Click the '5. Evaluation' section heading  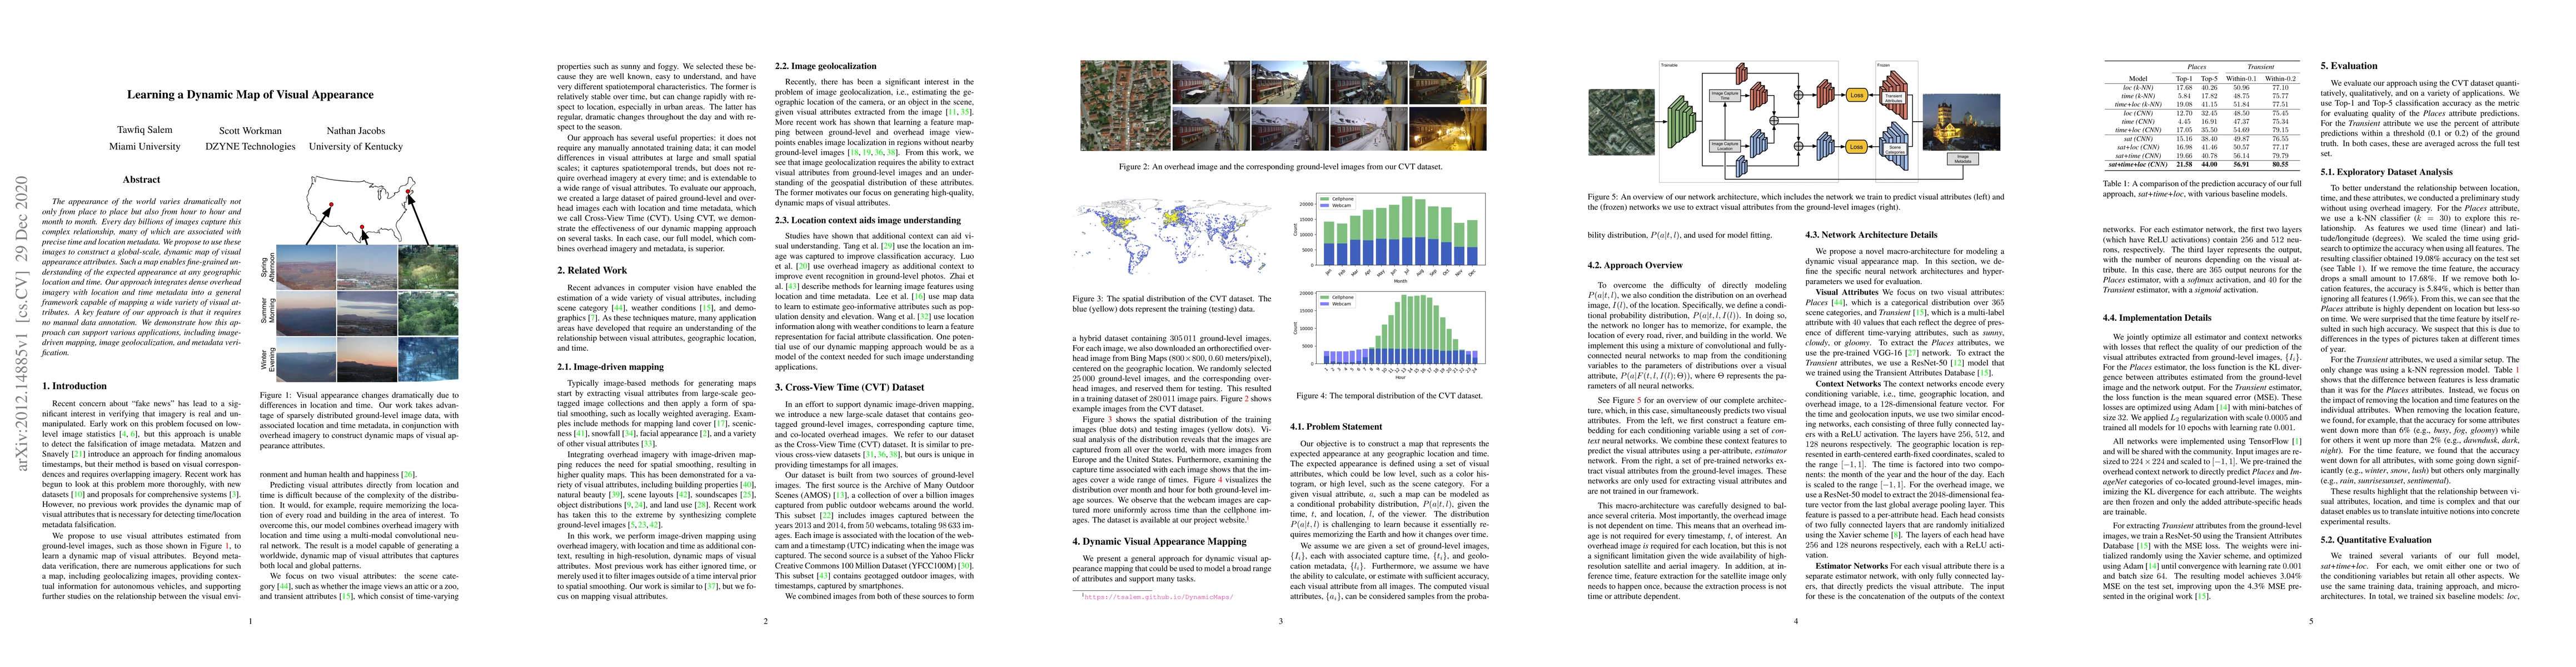tap(2348, 66)
